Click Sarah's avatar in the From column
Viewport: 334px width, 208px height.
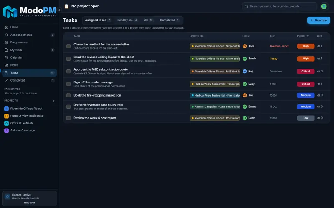coord(245,59)
